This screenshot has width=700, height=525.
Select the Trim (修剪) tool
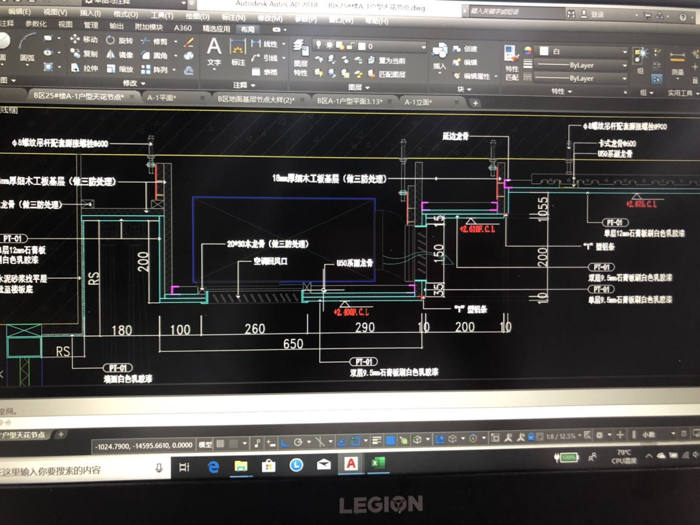(154, 41)
